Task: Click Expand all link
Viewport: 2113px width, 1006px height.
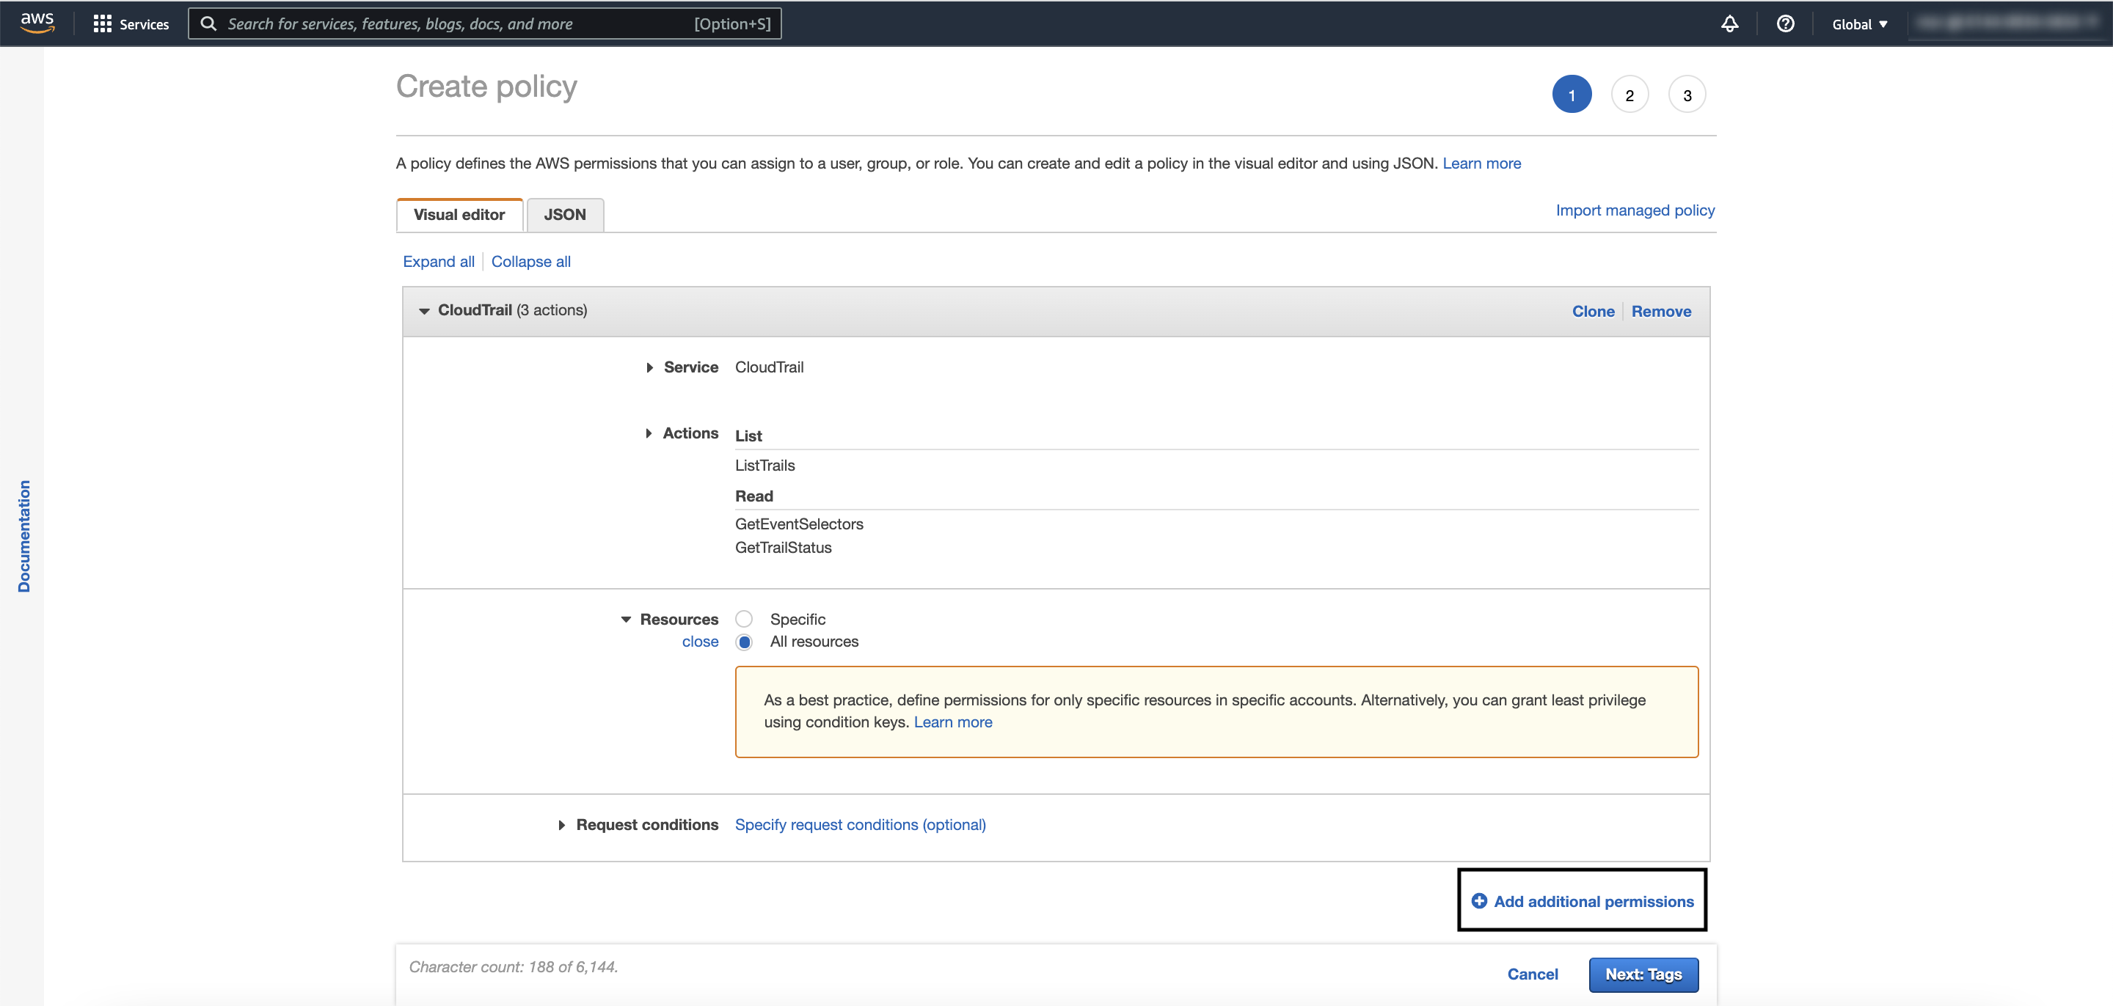Action: [x=439, y=262]
